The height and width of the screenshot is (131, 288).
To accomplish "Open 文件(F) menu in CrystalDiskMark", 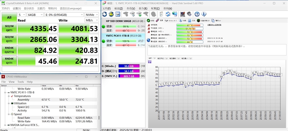I will (x=6, y=8).
